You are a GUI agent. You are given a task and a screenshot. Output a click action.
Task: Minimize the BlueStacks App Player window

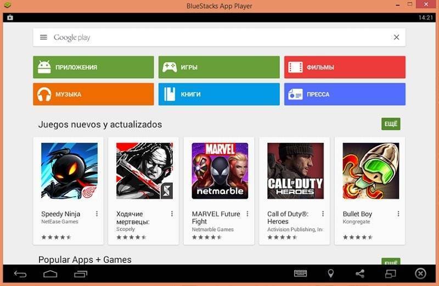coord(397,5)
